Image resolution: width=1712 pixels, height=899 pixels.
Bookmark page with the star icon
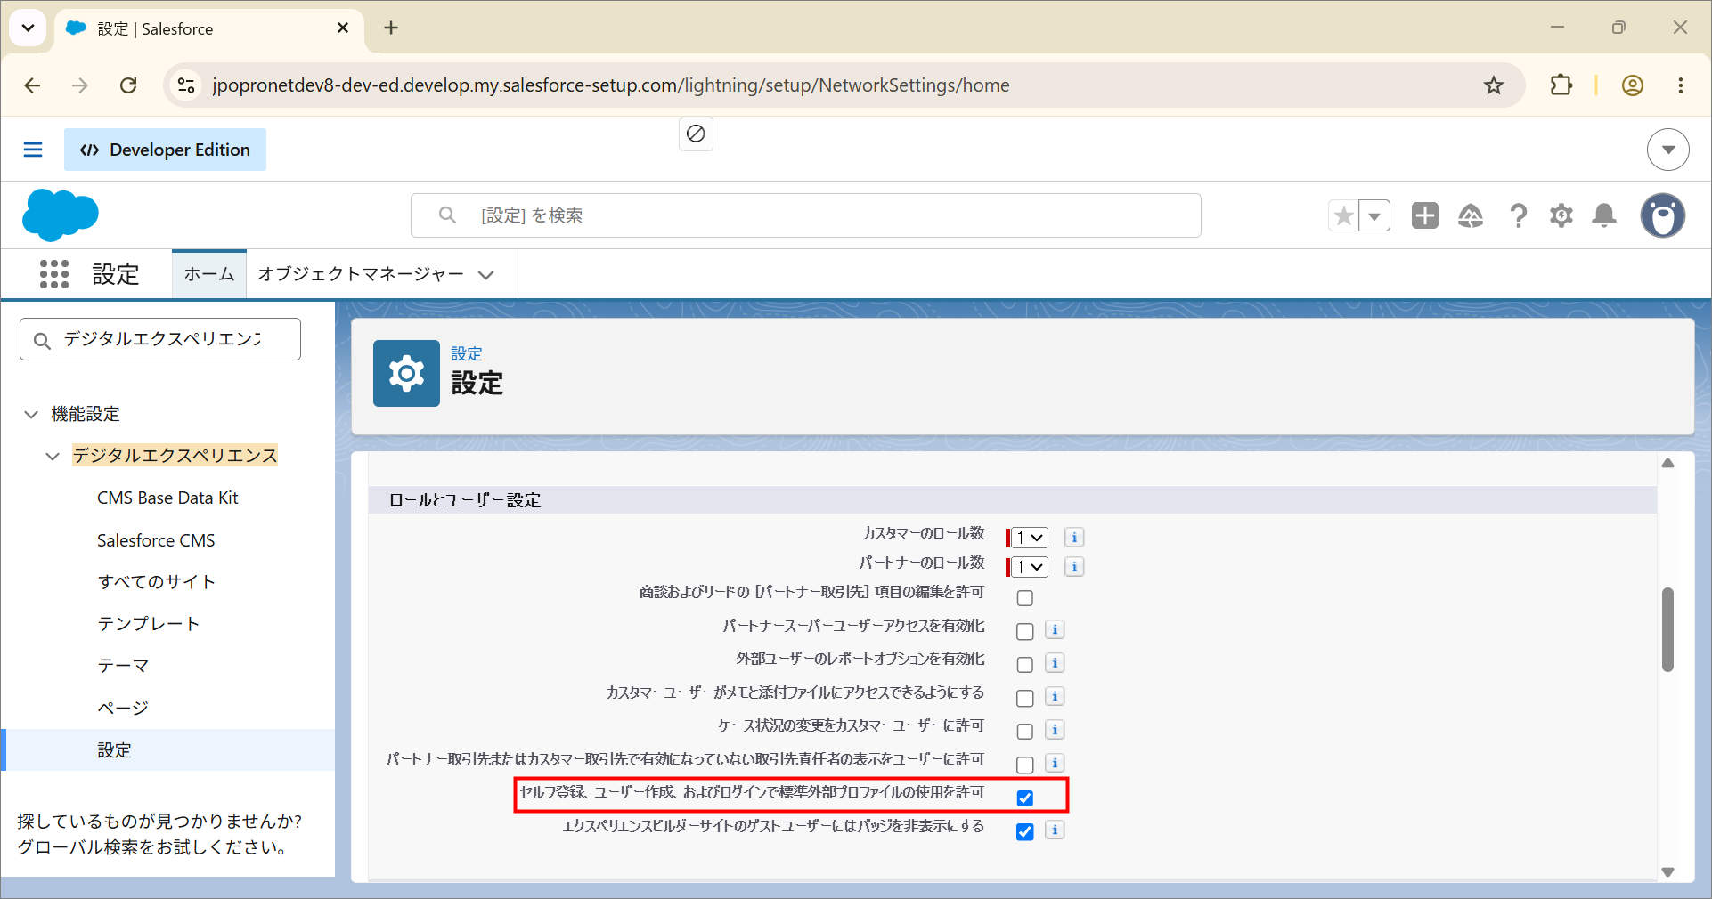(1494, 85)
